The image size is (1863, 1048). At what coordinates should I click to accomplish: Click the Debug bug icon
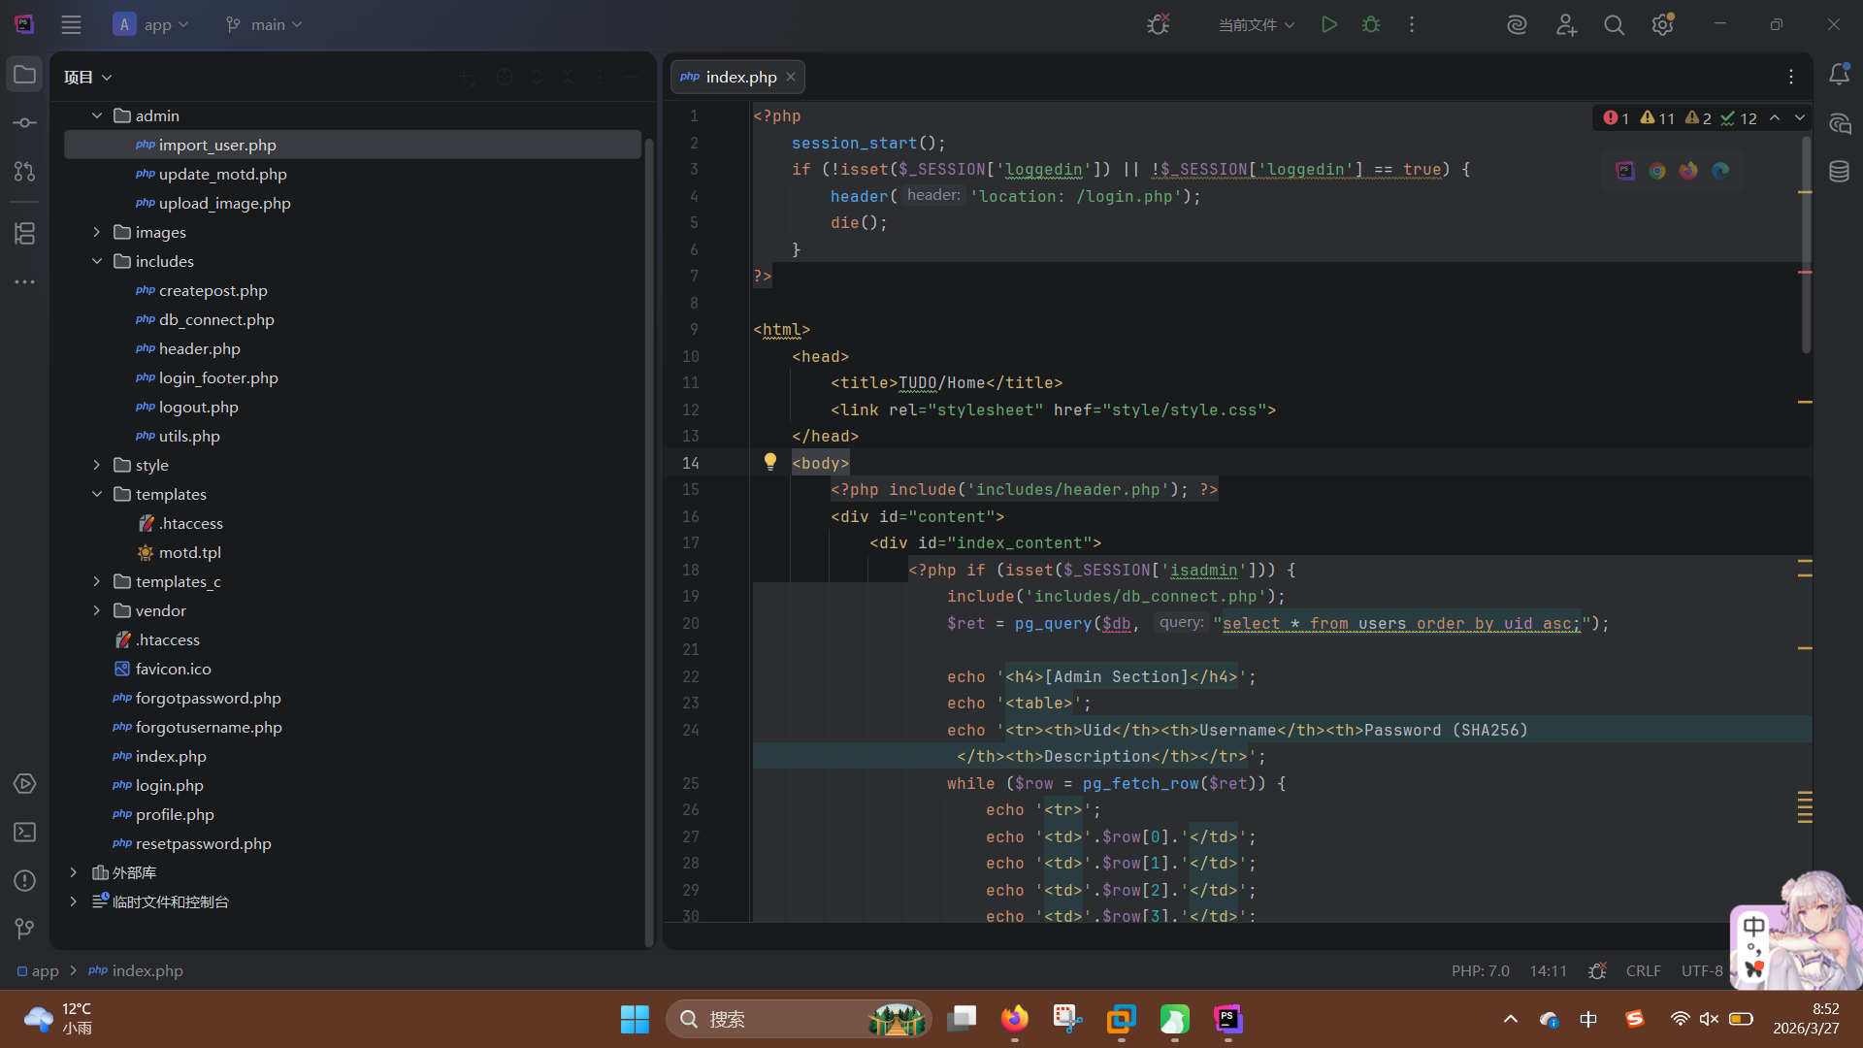click(1371, 25)
